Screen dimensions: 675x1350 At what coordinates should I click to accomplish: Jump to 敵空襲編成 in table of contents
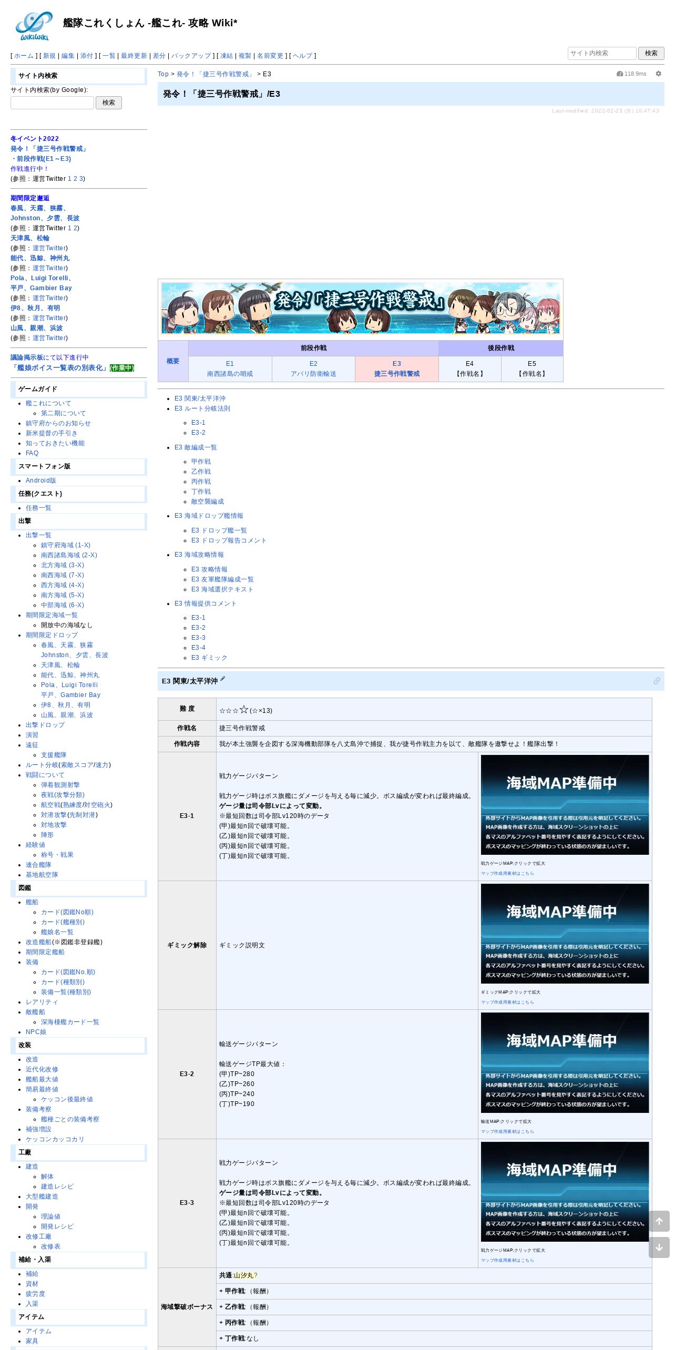pos(208,502)
